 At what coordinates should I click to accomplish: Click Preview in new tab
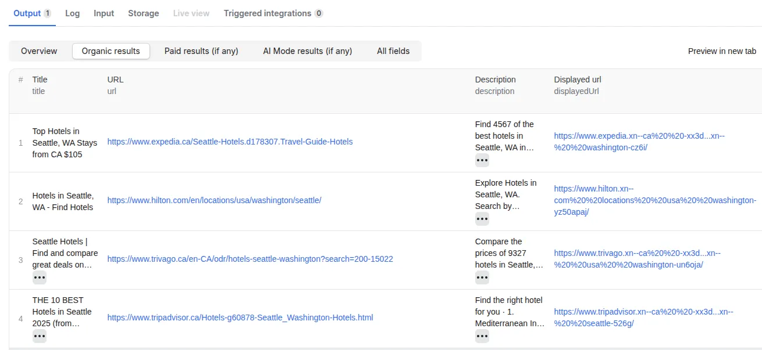coord(722,51)
